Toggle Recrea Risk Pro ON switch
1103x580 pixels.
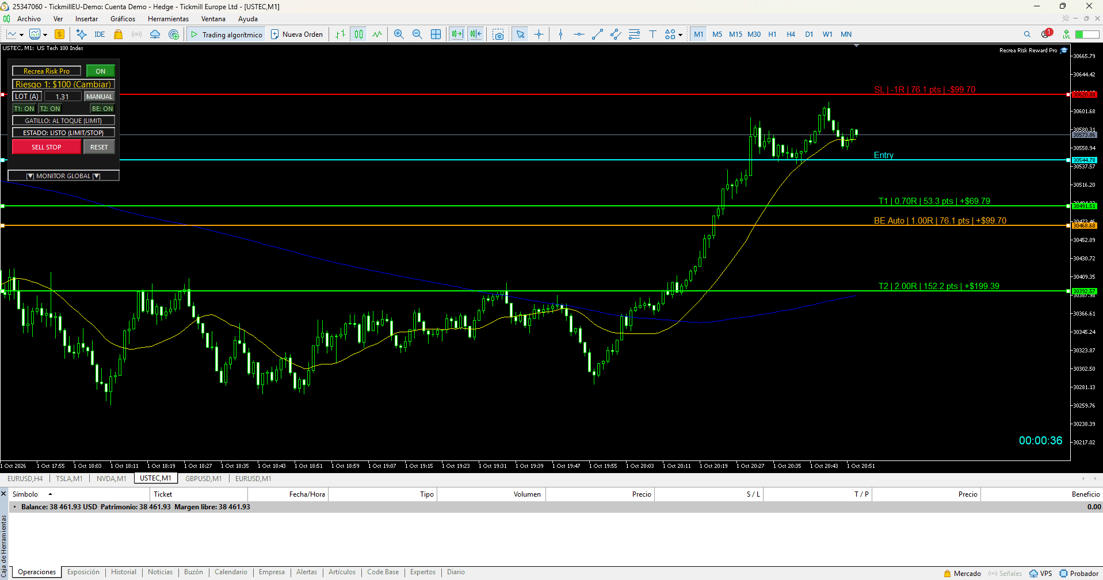(x=101, y=71)
